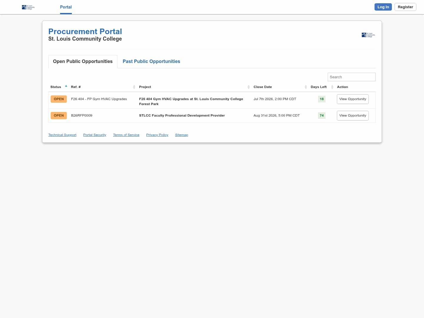Click the "Action" column header
This screenshot has height=318, width=424.
pyautogui.click(x=342, y=87)
